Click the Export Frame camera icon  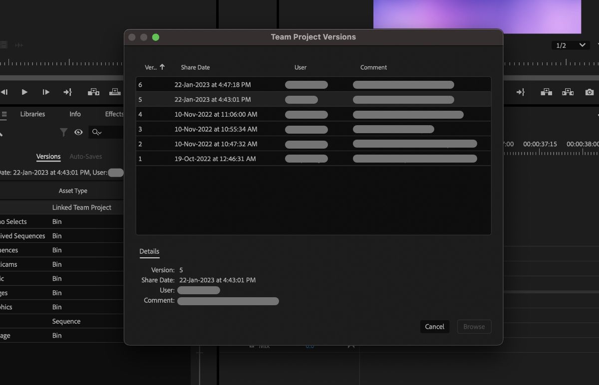[589, 92]
